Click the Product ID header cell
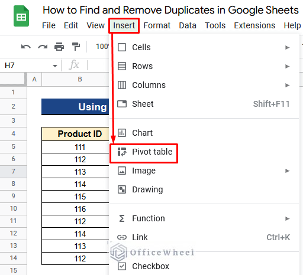 (75, 134)
